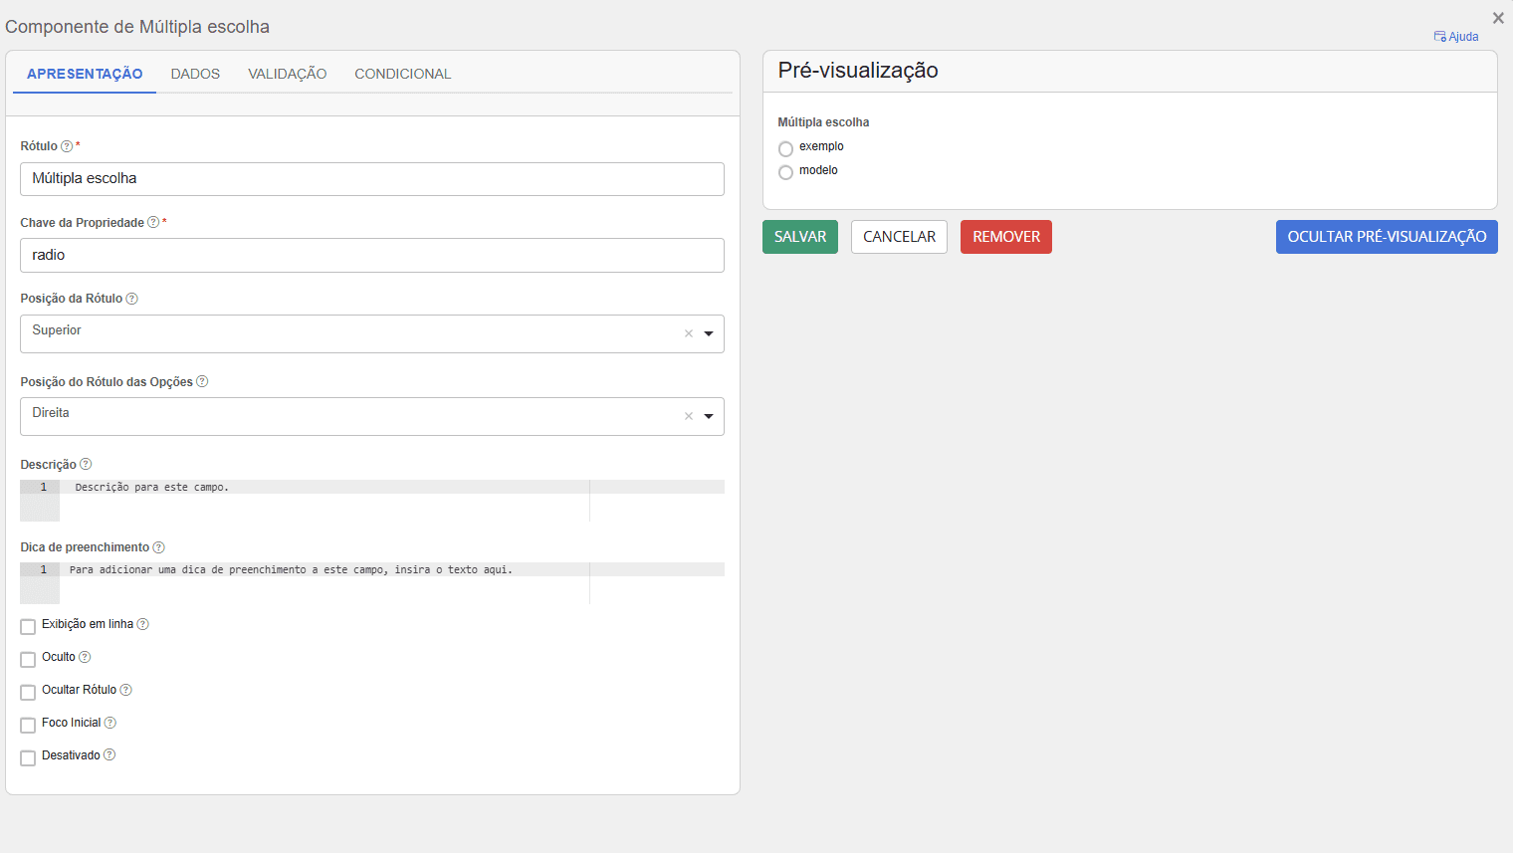Click the red Remover button
Viewport: 1513px width, 853px height.
click(1006, 237)
